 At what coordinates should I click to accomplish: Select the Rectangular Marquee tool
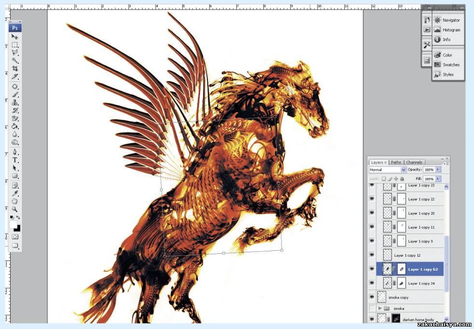pos(14,45)
